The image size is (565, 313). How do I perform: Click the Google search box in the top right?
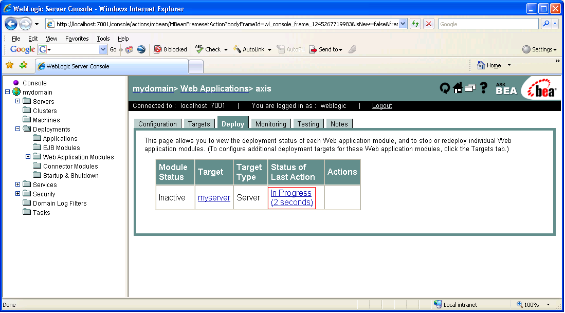tap(488, 24)
